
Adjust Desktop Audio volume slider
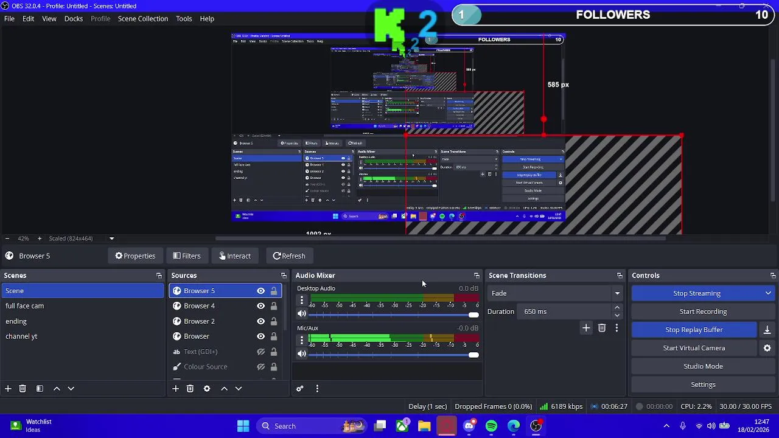(394, 315)
